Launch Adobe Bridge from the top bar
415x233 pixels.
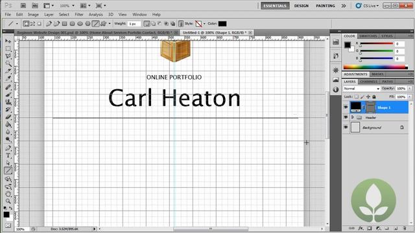click(x=23, y=6)
